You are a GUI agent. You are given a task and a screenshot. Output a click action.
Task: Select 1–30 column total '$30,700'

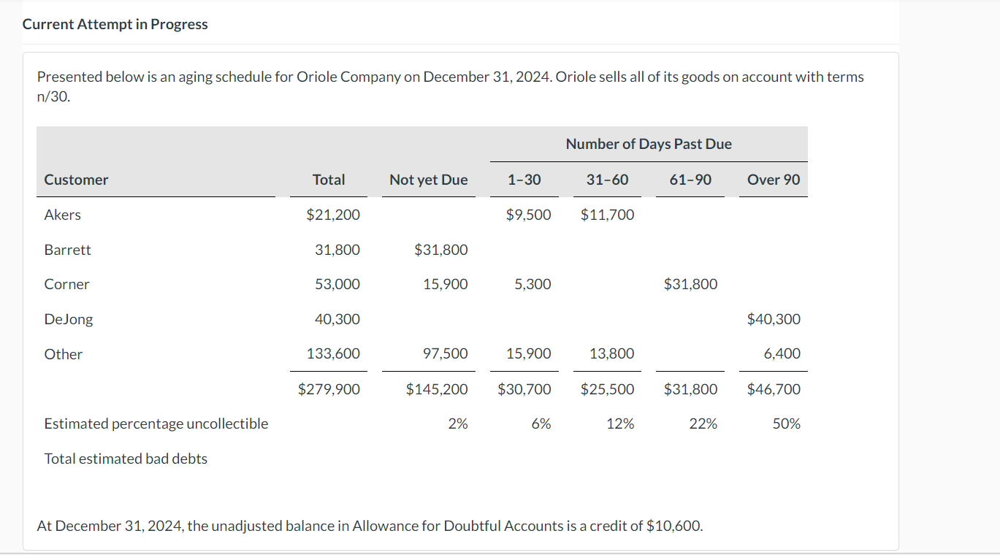tap(524, 389)
